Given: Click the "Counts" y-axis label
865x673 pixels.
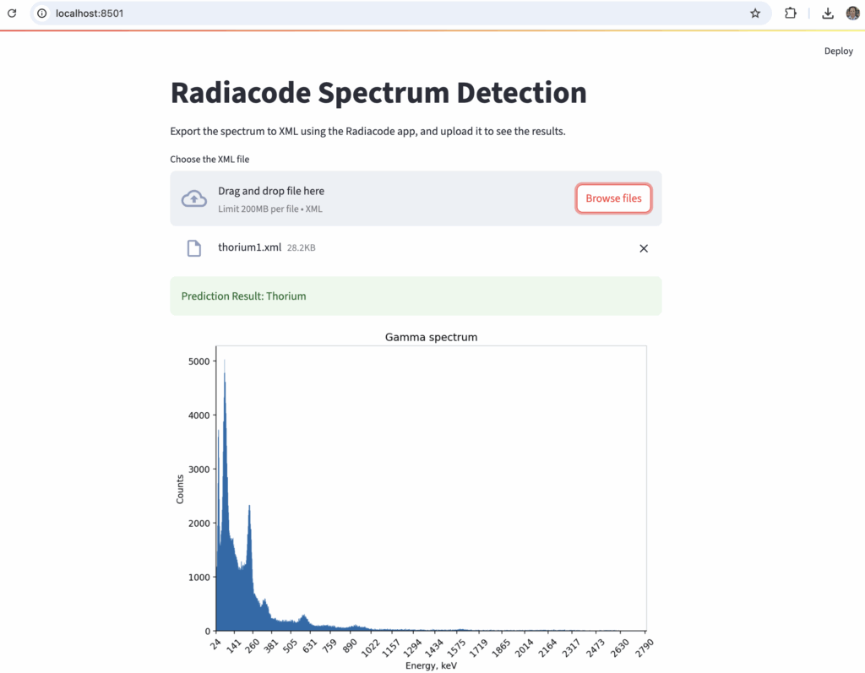Looking at the screenshot, I should pos(180,489).
